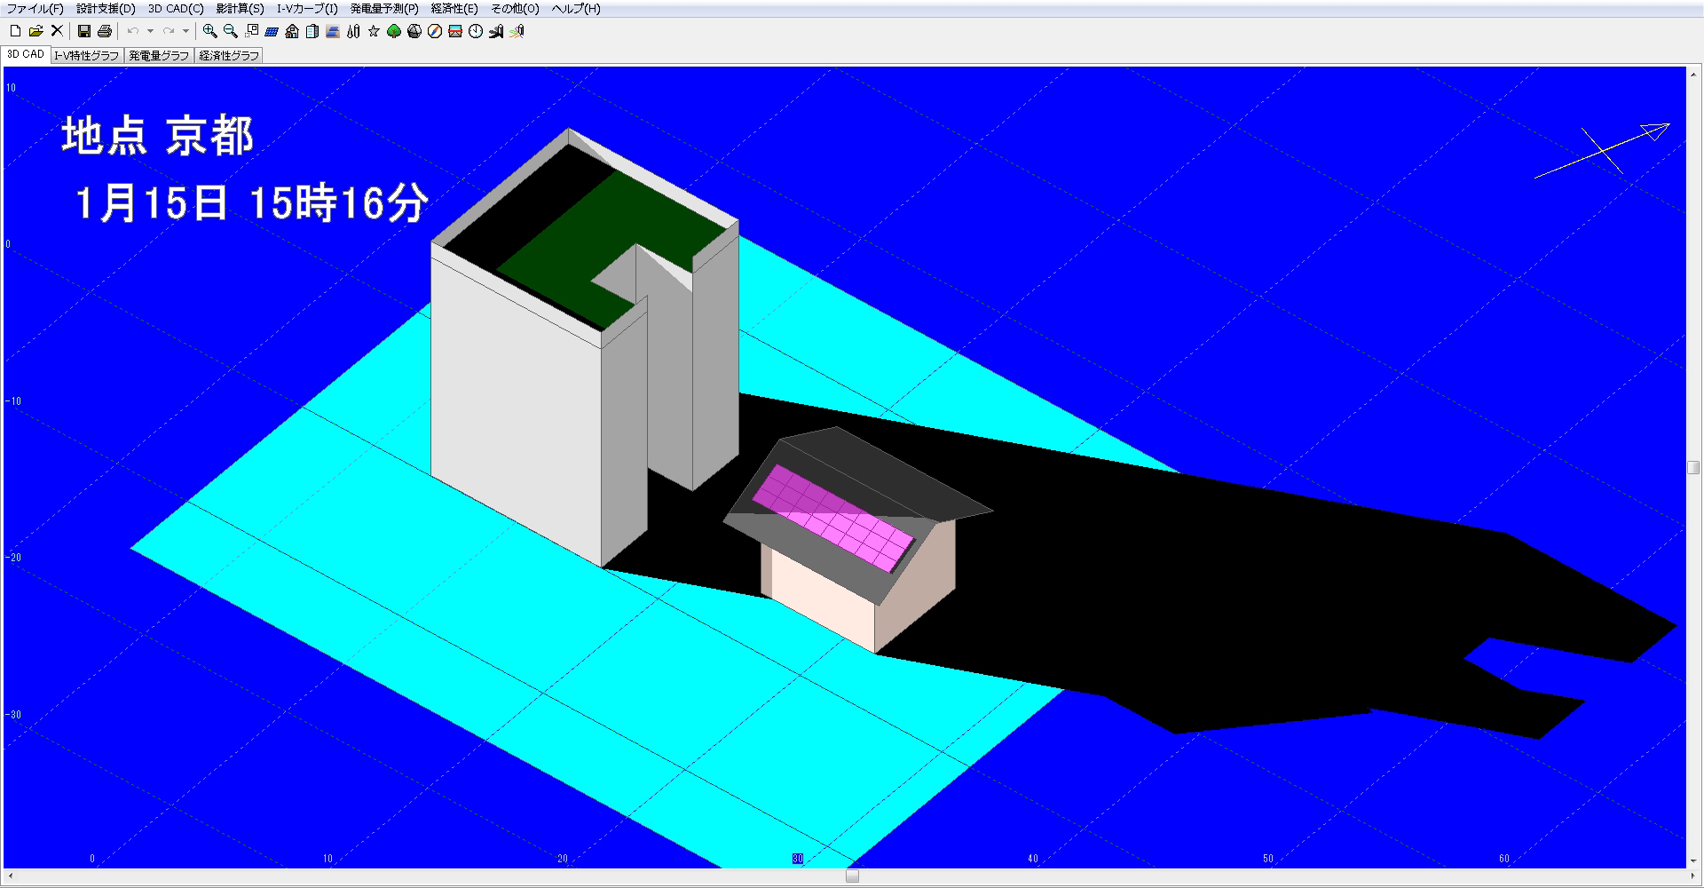Open the 設計支援(D) menu

point(106,9)
